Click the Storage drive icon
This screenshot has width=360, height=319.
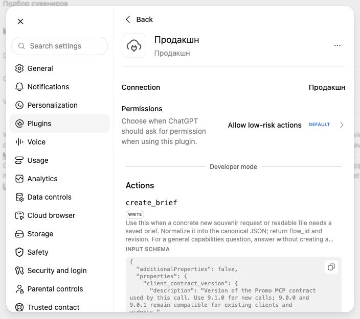coord(19,234)
